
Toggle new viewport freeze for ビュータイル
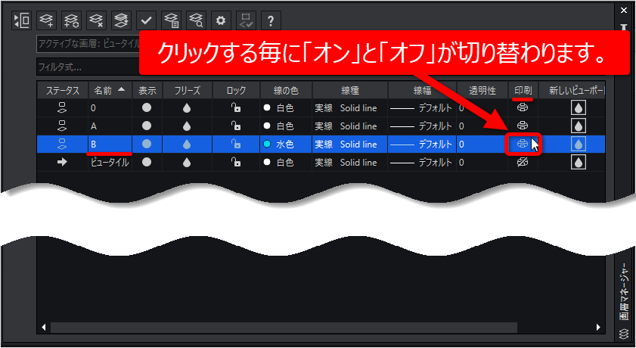(x=579, y=163)
